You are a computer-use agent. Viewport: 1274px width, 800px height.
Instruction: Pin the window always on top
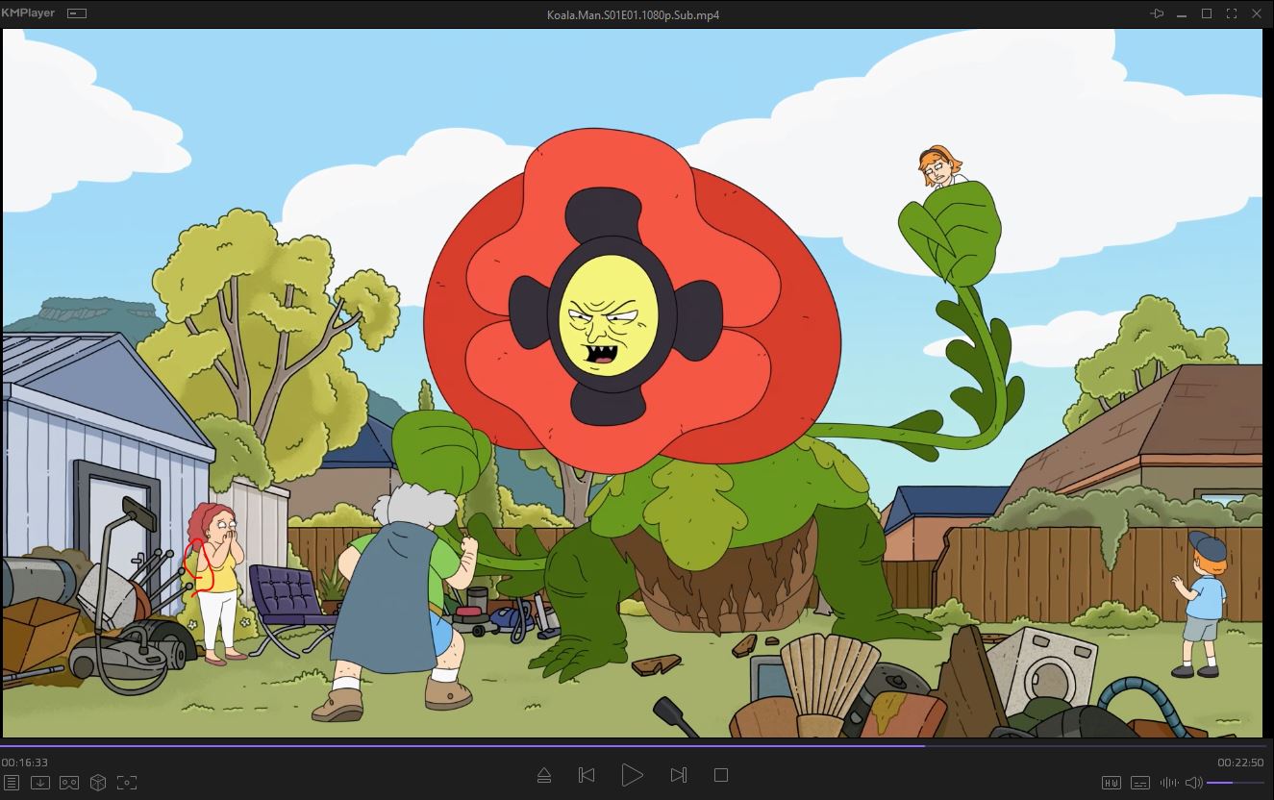tap(1158, 13)
